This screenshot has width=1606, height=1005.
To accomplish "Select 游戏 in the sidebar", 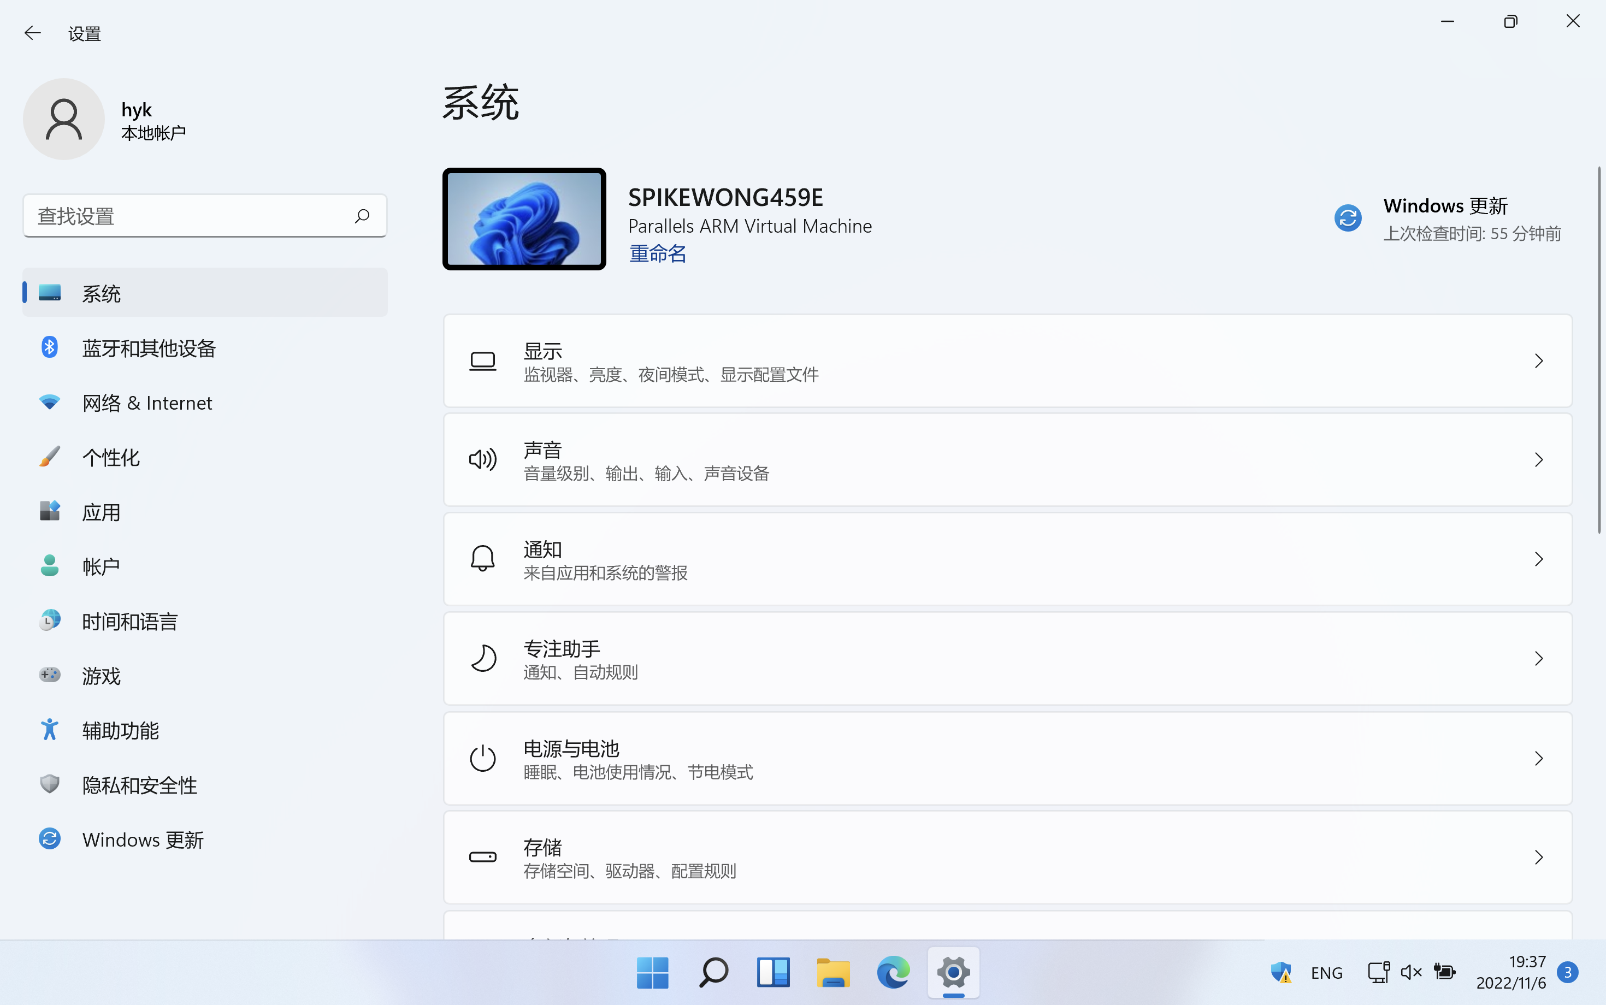I will [x=205, y=675].
